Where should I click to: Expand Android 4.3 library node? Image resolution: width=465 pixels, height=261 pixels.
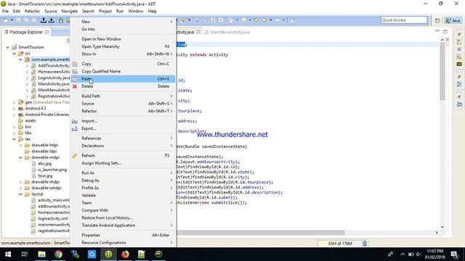tap(15, 109)
